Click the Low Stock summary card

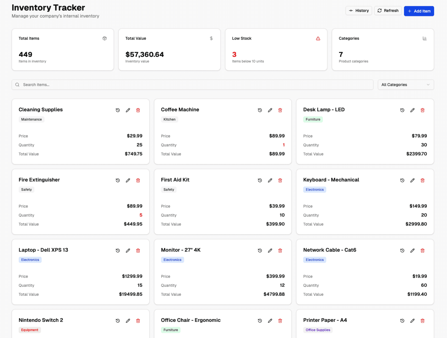276,50
